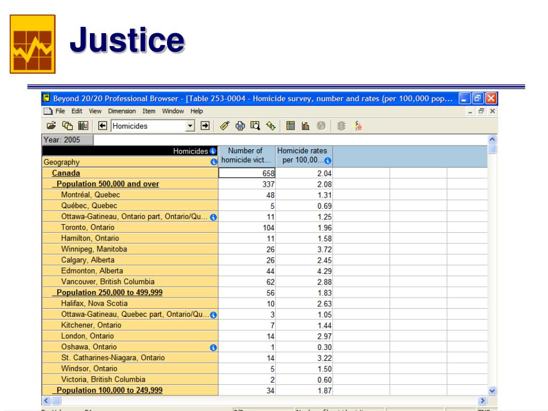Click the Toronto victims cell showing 104
Viewport: 548px width, 411px height.
[247, 227]
